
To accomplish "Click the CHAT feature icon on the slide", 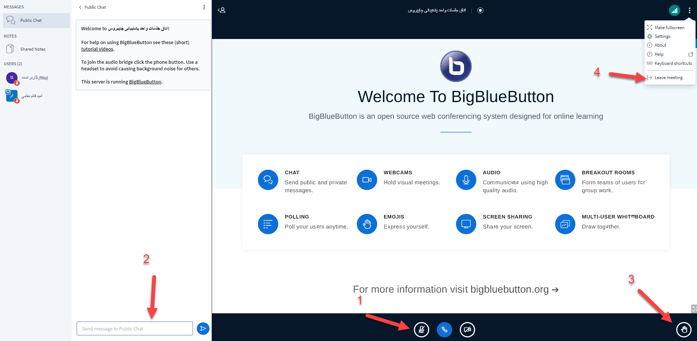I will [x=268, y=180].
